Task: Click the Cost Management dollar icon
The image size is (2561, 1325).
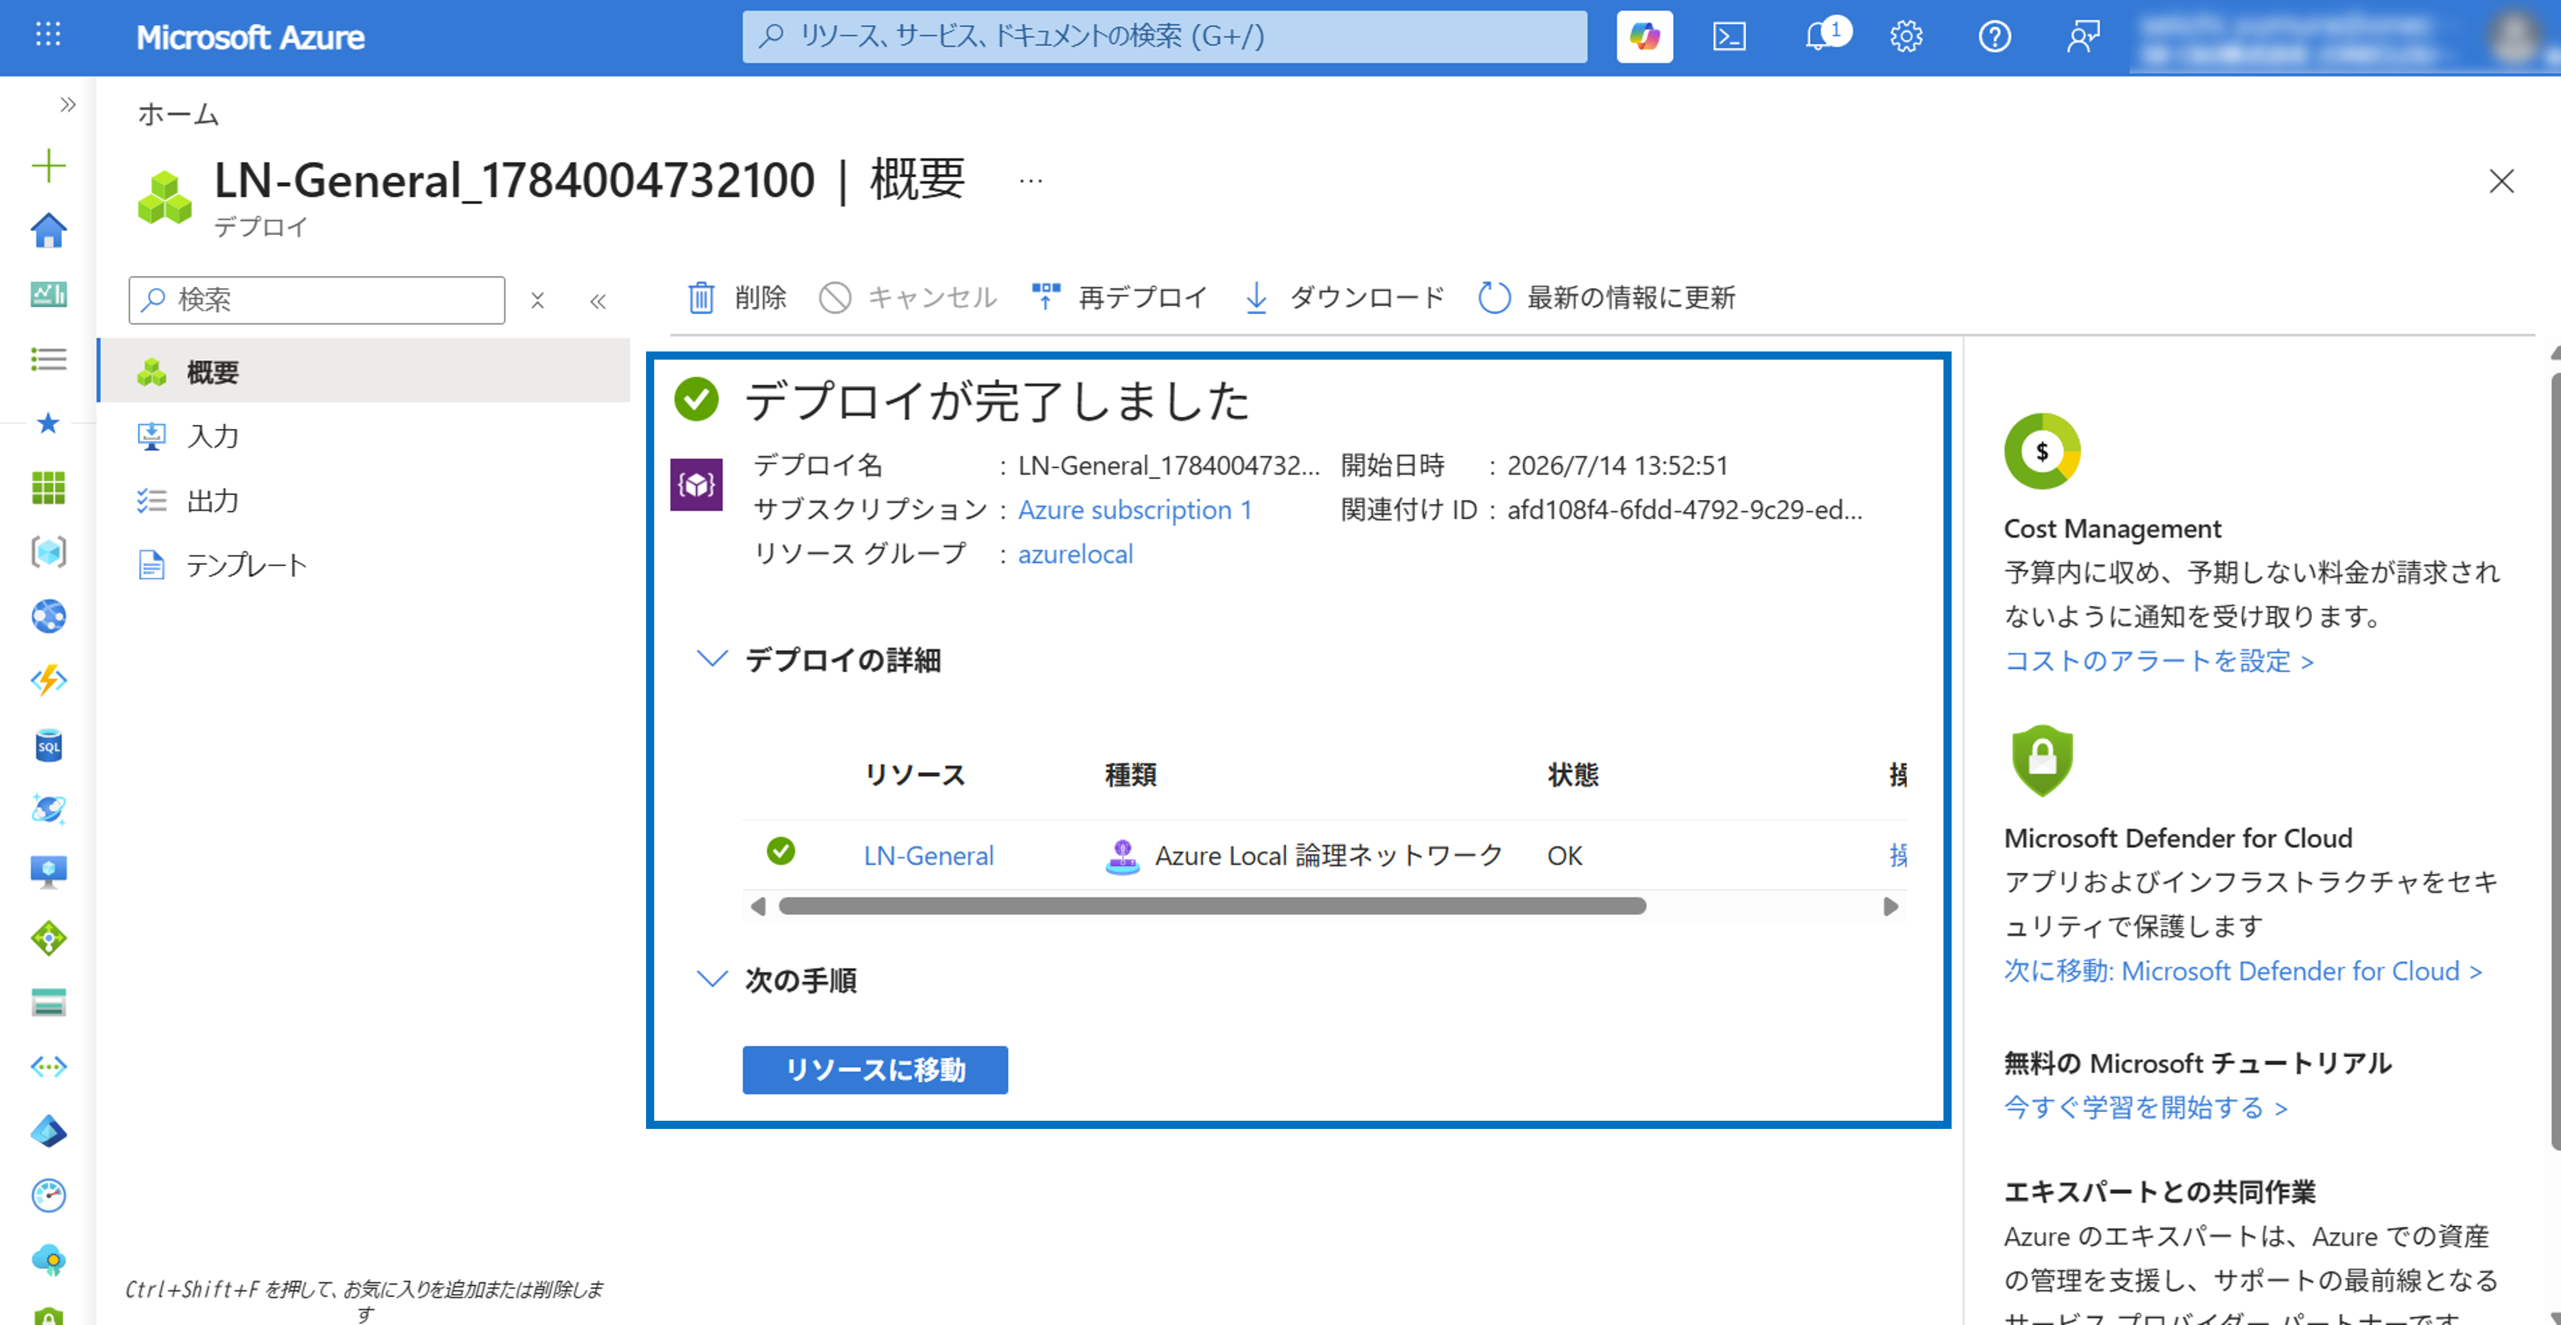Action: click(2042, 452)
